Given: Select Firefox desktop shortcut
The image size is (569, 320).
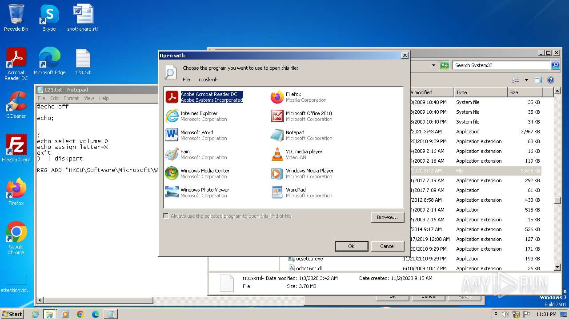Looking at the screenshot, I should [x=16, y=192].
